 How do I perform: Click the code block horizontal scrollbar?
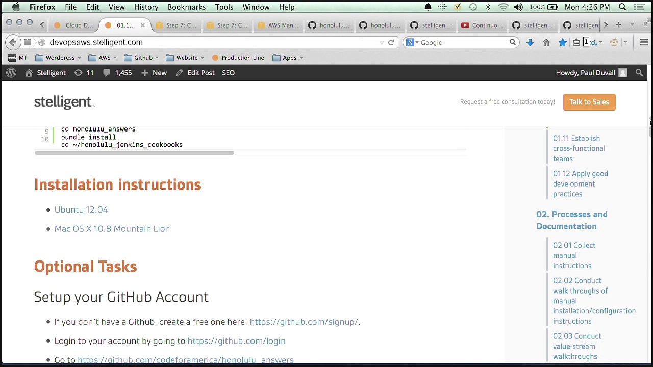click(134, 152)
